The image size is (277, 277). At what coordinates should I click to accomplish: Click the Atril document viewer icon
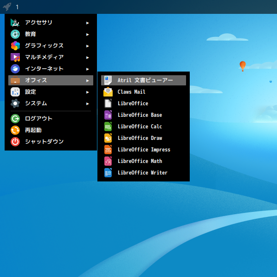tap(108, 80)
